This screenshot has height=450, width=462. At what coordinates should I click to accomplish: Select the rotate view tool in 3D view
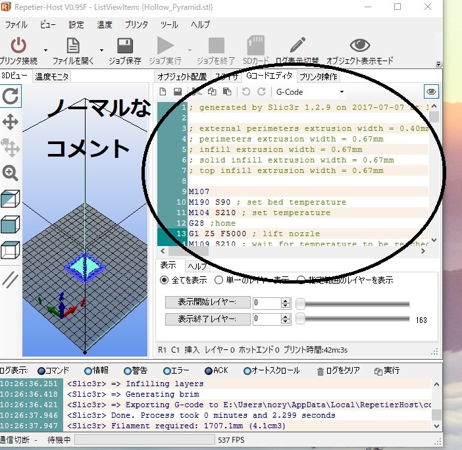coord(11,96)
